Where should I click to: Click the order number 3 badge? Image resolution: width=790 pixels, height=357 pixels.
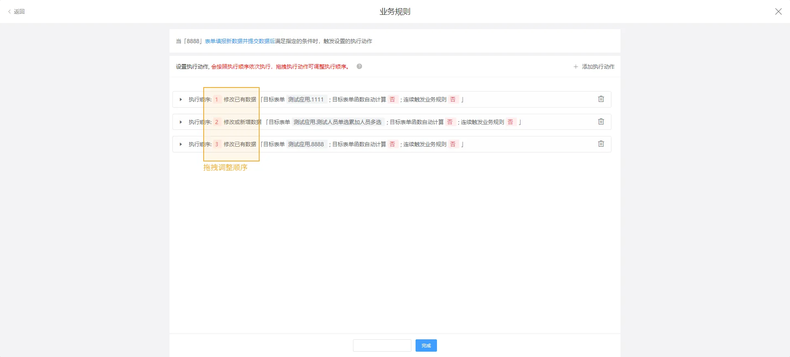(x=216, y=144)
